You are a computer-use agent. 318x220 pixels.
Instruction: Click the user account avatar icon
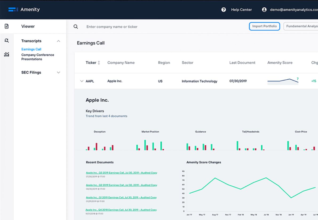[264, 10]
